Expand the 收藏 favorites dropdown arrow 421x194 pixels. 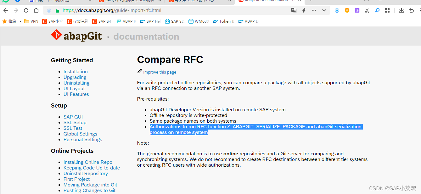(20, 21)
